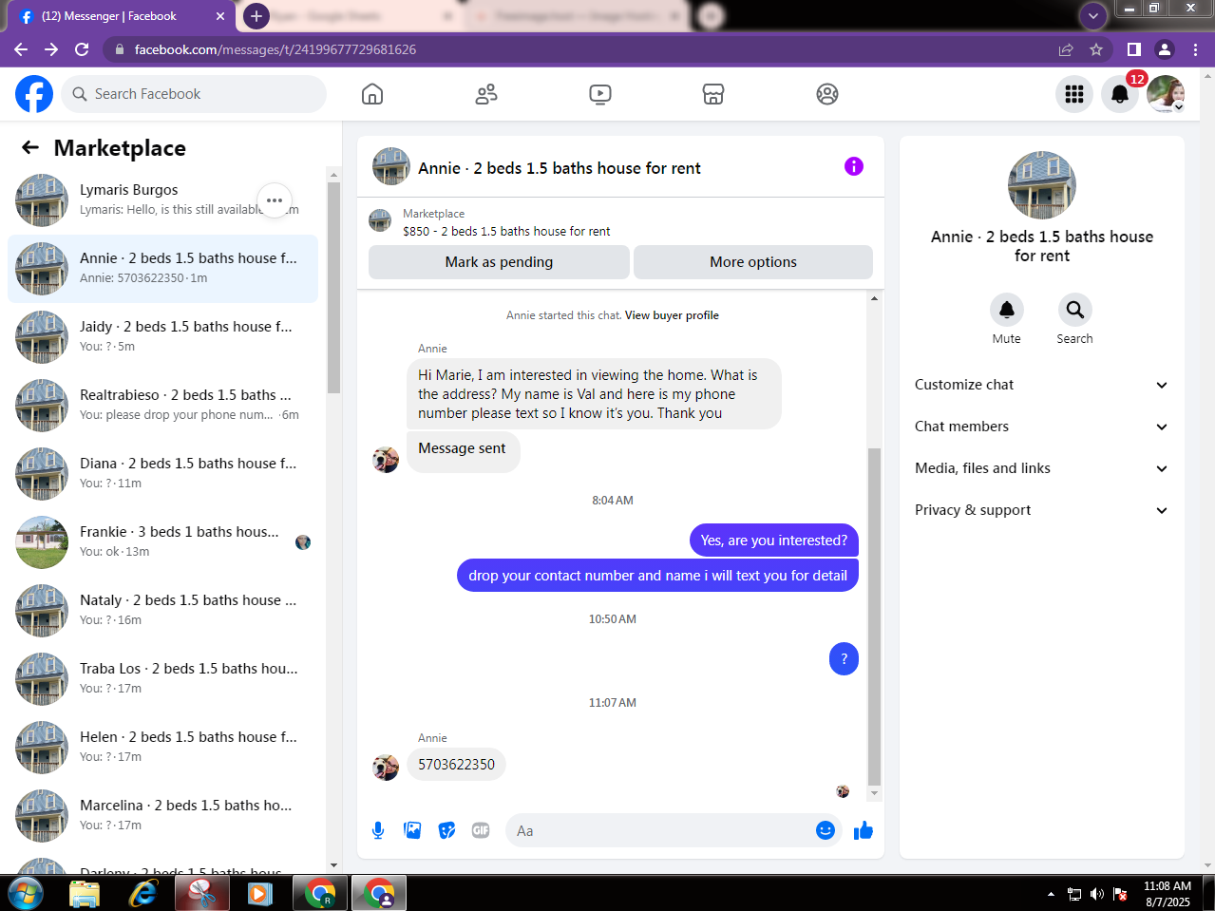Open the Jaidy conversation
Image resolution: width=1215 pixels, height=911 pixels.
coord(163,337)
